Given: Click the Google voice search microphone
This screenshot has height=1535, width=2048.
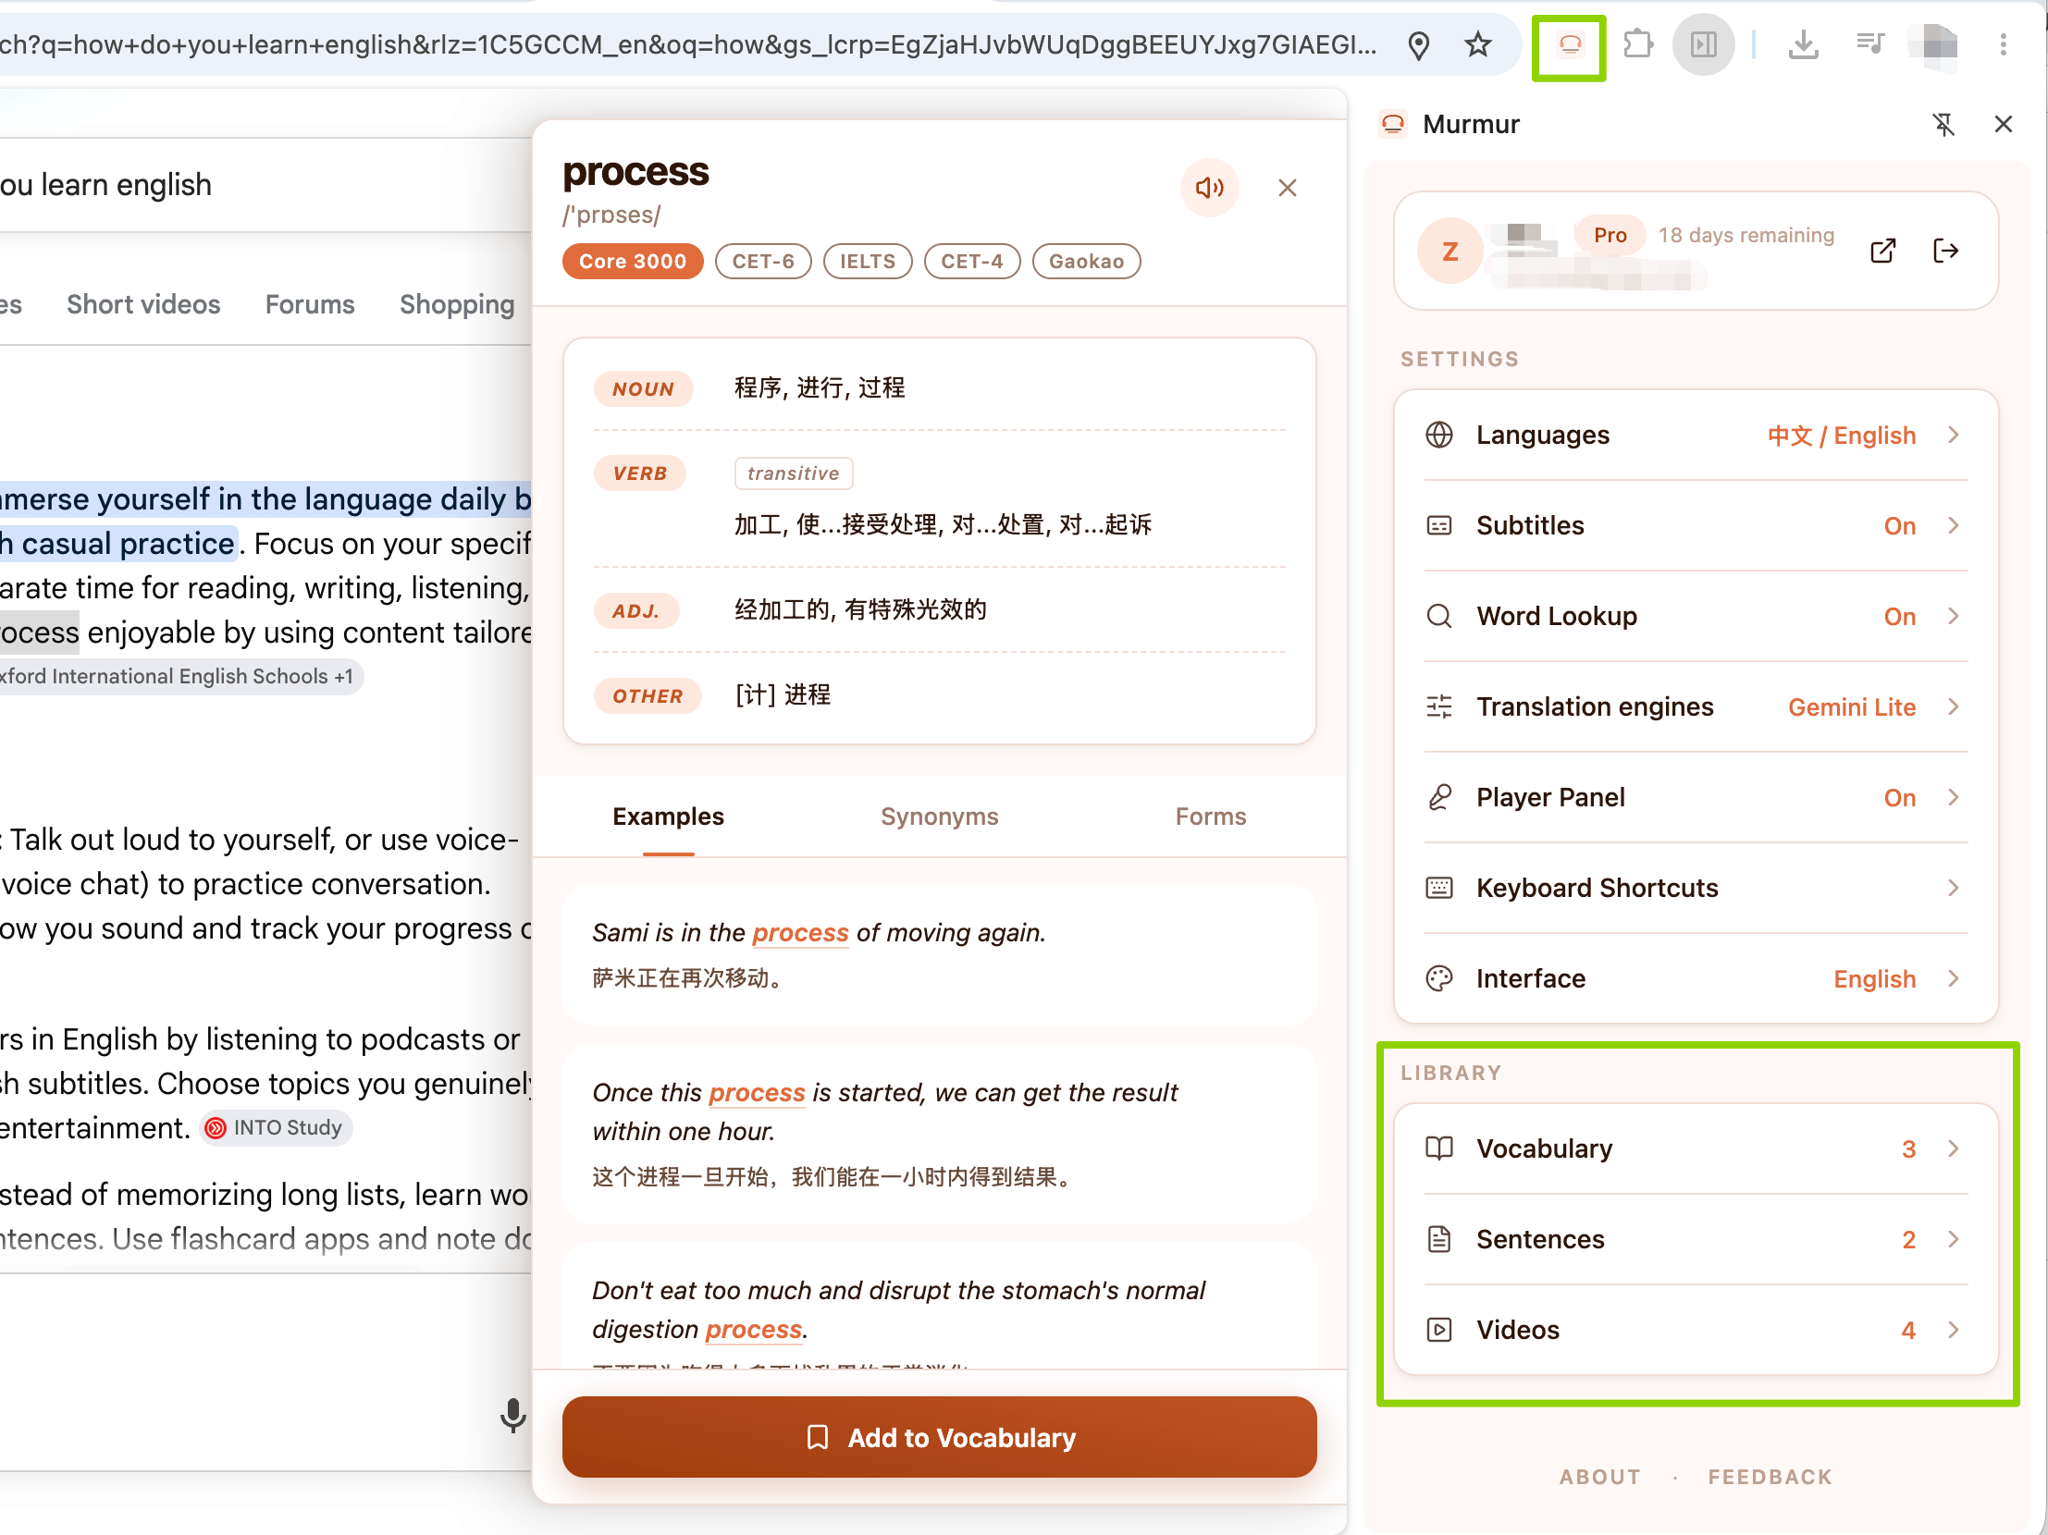Looking at the screenshot, I should tap(513, 1416).
